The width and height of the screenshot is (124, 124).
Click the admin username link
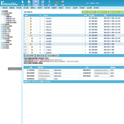pos(92,3)
